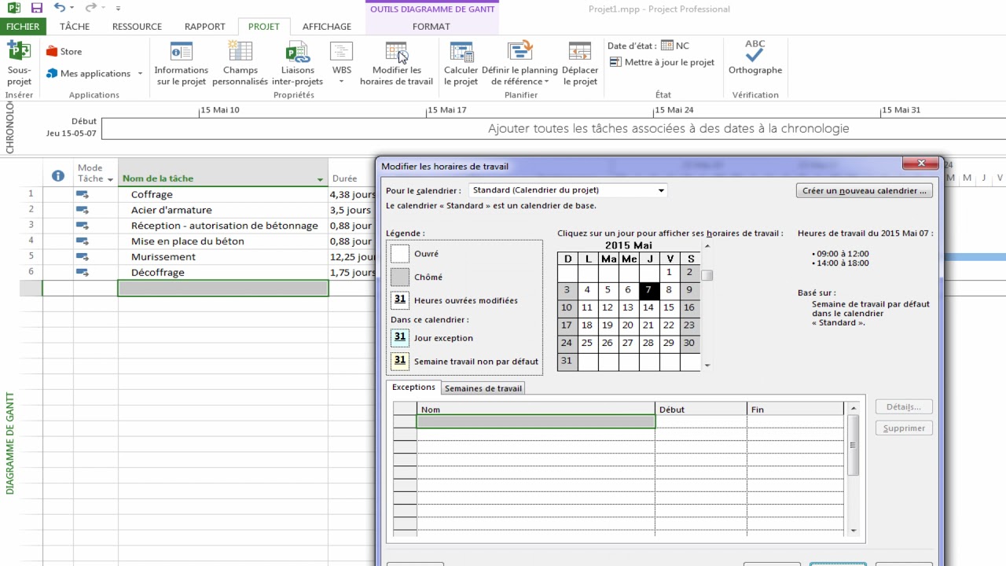The width and height of the screenshot is (1006, 566).
Task: Save the project with the diskette icon
Action: pyautogui.click(x=36, y=9)
